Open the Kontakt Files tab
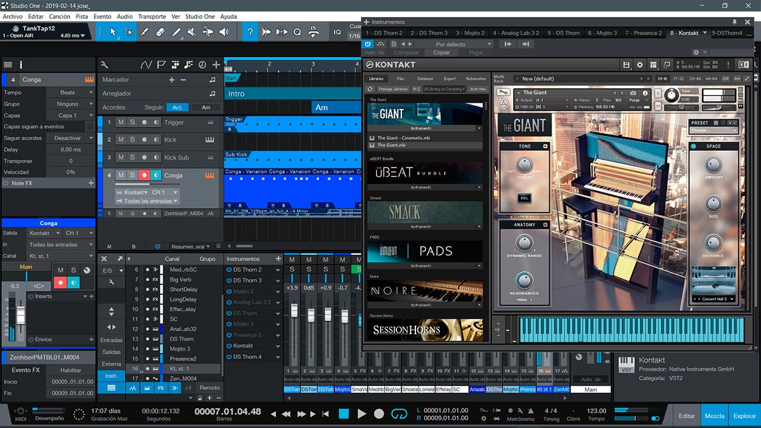This screenshot has width=761, height=428. (x=401, y=79)
